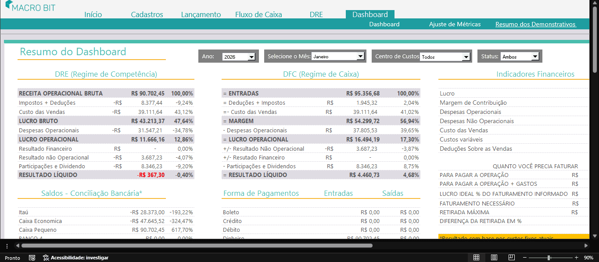Viewport: 599px width, 262px height.
Task: Go to the Início tab
Action: pyautogui.click(x=93, y=14)
